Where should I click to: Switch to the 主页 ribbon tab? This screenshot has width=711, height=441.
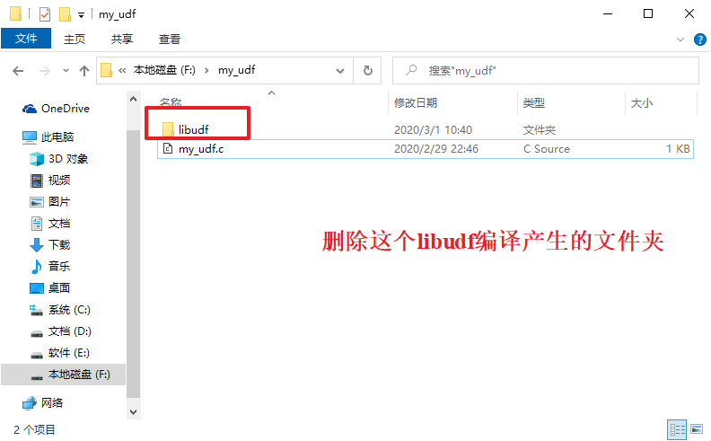(x=75, y=39)
